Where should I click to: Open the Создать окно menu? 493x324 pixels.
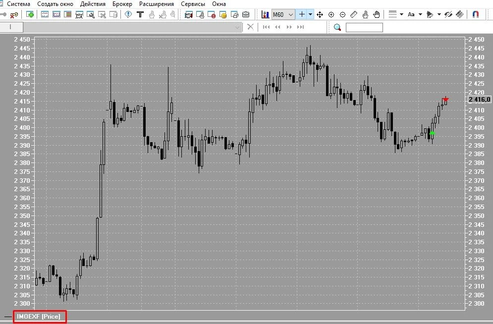pyautogui.click(x=55, y=4)
